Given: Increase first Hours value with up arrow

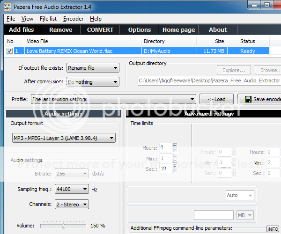Looking at the screenshot, I should [175, 145].
